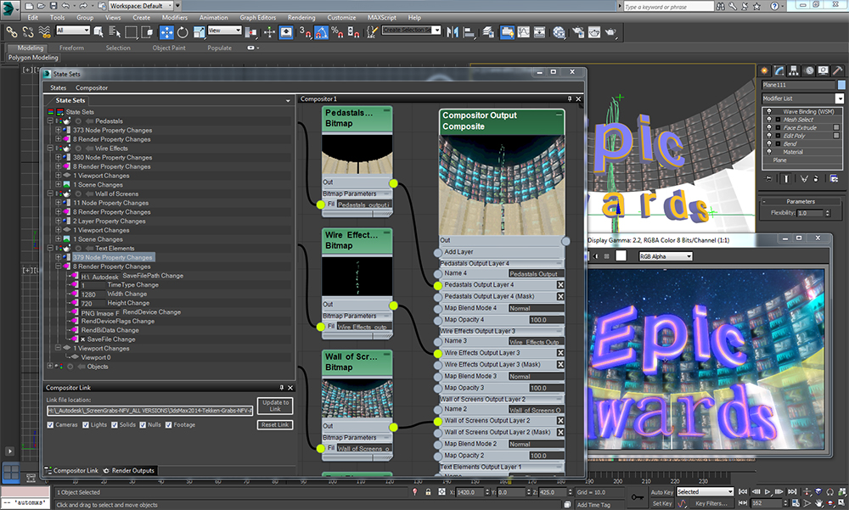Toggle the Lights checkbox
The height and width of the screenshot is (510, 849).
pos(86,425)
